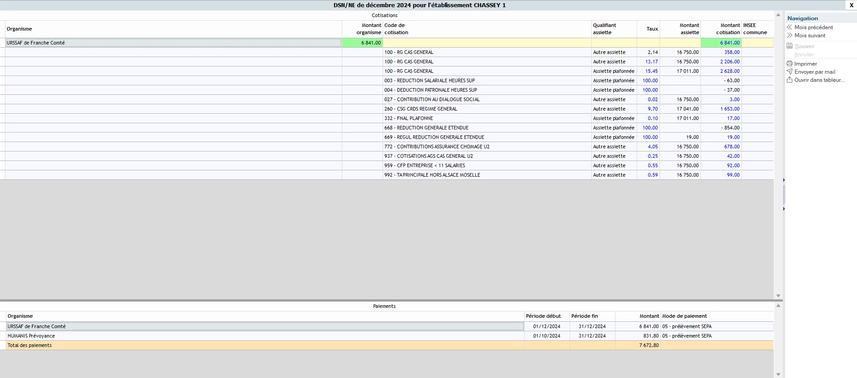Click the Organisme column header in Paiements
This screenshot has width=857, height=378.
[x=265, y=316]
